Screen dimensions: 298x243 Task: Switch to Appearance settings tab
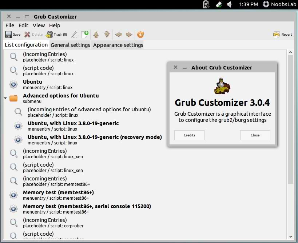tap(118, 45)
